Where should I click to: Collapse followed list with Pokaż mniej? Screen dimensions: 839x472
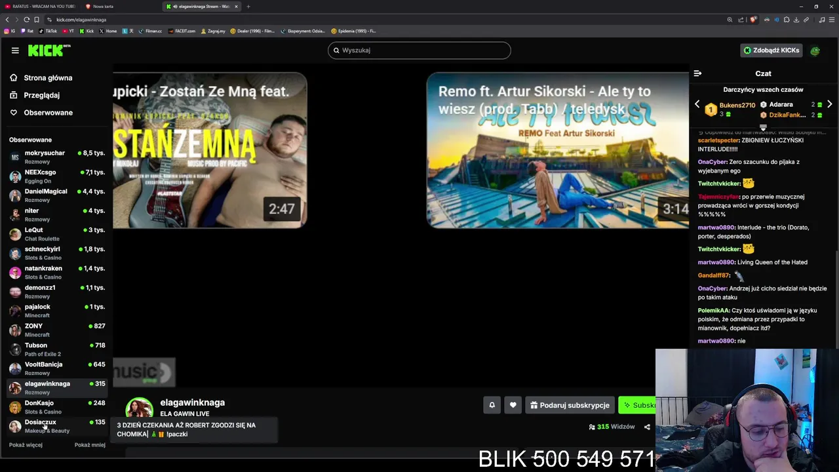90,444
